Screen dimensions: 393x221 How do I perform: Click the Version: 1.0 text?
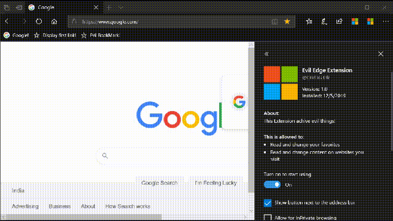(x=315, y=89)
